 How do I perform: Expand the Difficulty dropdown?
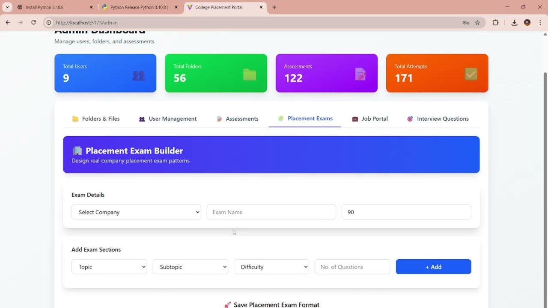[x=271, y=267]
